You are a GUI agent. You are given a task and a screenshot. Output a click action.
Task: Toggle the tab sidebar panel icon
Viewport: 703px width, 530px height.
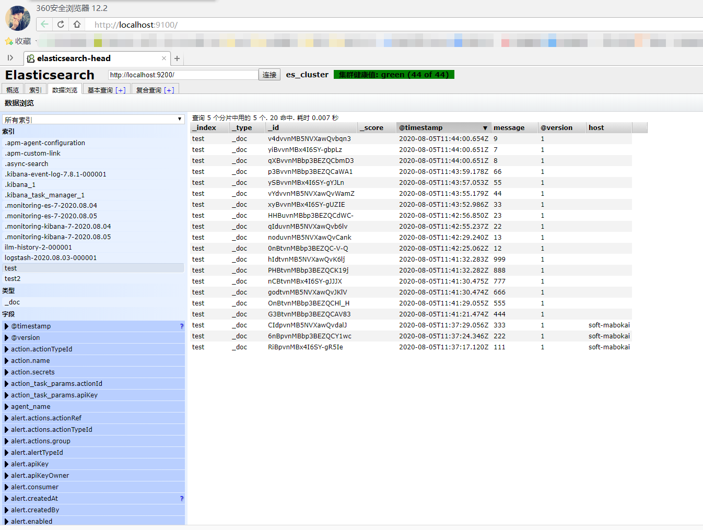coord(10,58)
